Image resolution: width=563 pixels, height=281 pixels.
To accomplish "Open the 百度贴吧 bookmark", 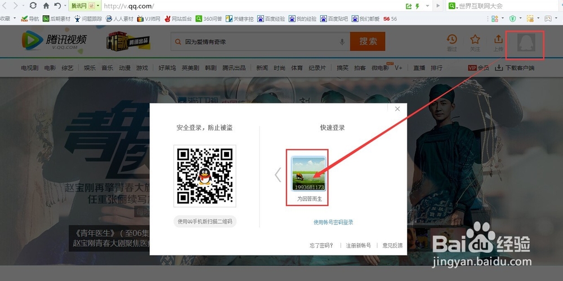I will point(334,19).
